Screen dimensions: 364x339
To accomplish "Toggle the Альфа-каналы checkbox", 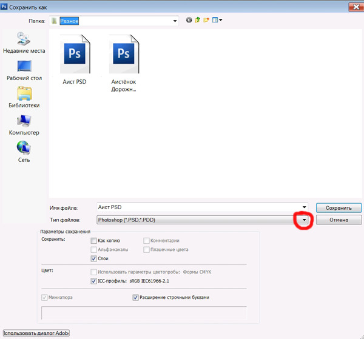I will click(x=93, y=250).
